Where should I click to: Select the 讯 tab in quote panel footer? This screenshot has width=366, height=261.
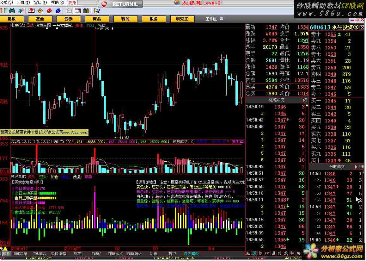coord(273,253)
